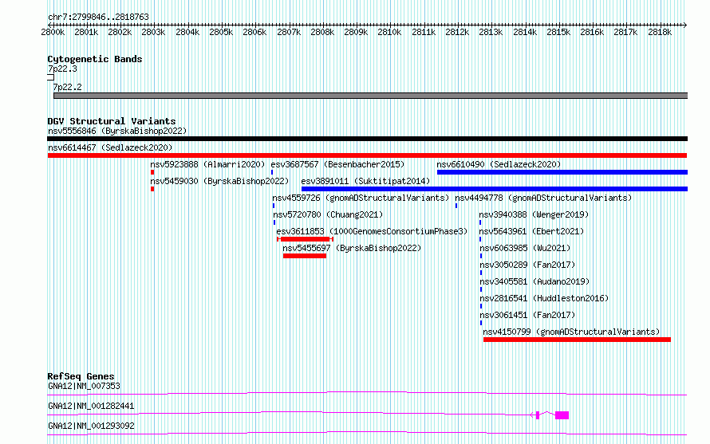This screenshot has width=710, height=444.
Task: Click the RefSeq Genes track title
Action: point(81,376)
